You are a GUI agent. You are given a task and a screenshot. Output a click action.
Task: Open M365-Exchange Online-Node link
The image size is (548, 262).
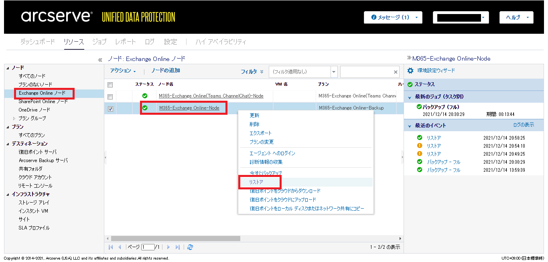coord(189,108)
